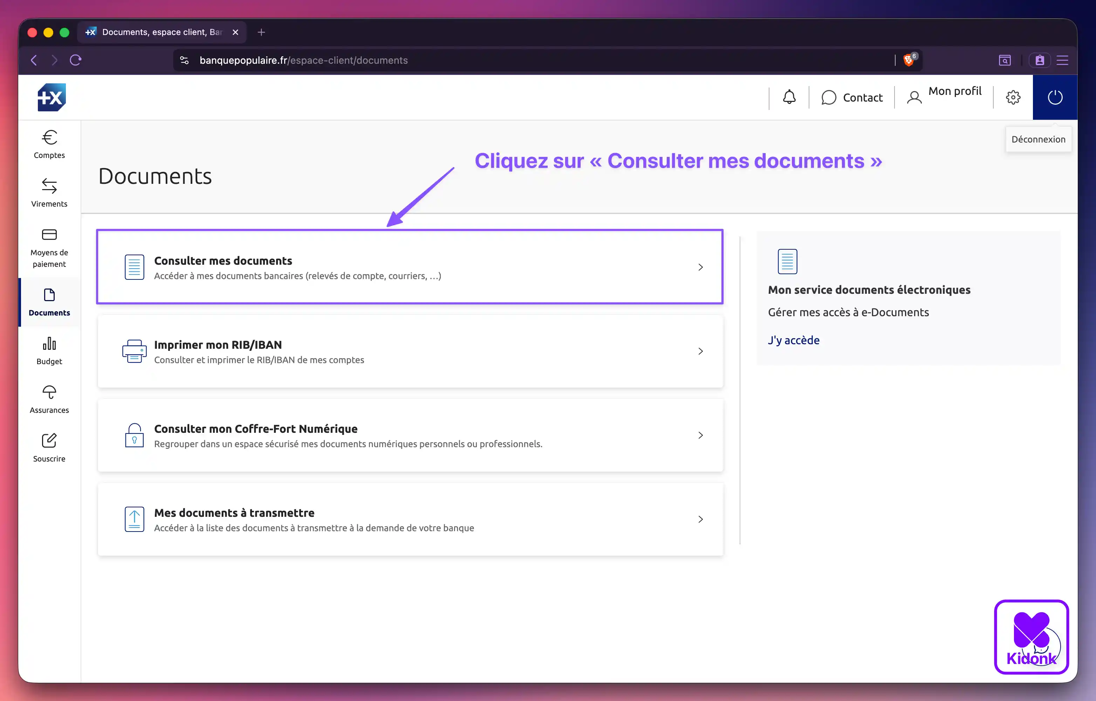Open the settings gear icon
Image resolution: width=1096 pixels, height=701 pixels.
[1013, 97]
